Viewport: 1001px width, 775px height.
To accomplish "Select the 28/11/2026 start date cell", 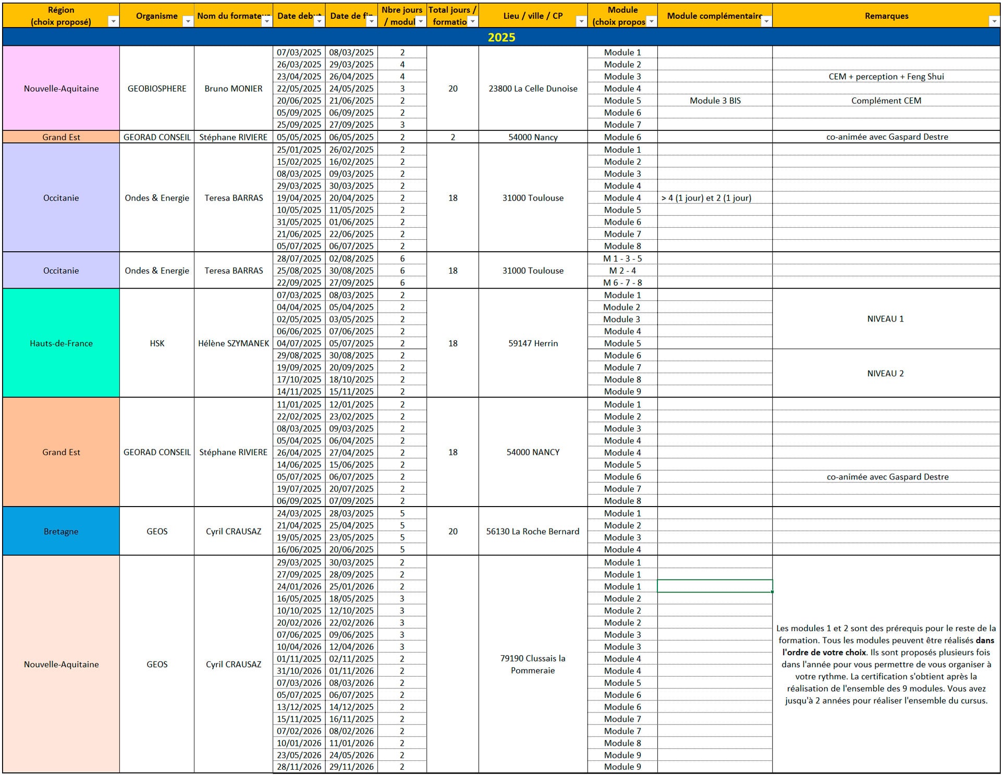I will [x=299, y=767].
